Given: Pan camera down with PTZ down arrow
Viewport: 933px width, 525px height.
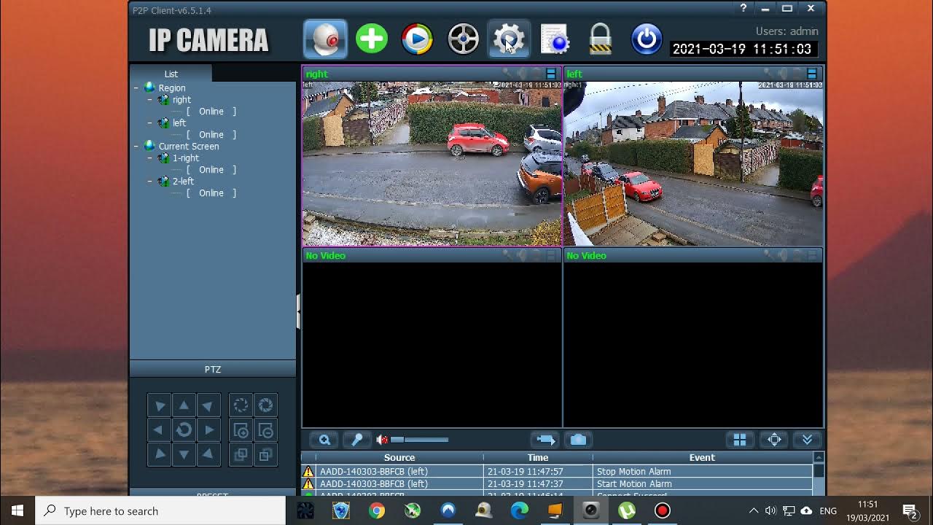Looking at the screenshot, I should tap(184, 455).
